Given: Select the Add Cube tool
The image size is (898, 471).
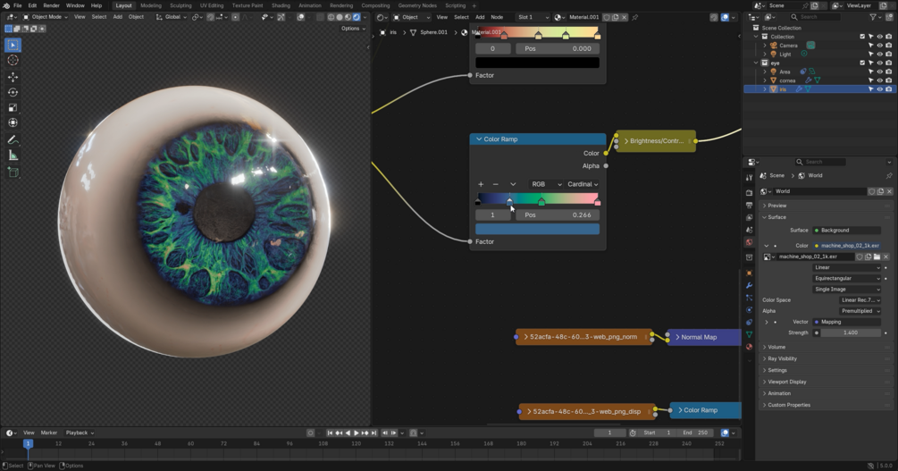Looking at the screenshot, I should coord(13,172).
